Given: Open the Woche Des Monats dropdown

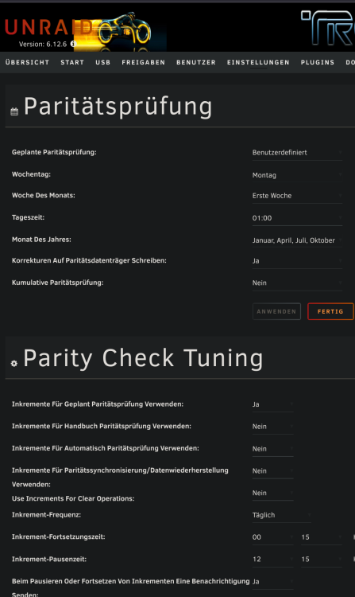Looking at the screenshot, I should [x=297, y=196].
